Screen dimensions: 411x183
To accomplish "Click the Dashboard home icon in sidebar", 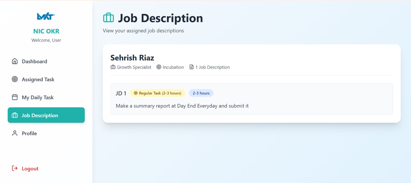I will (15, 61).
